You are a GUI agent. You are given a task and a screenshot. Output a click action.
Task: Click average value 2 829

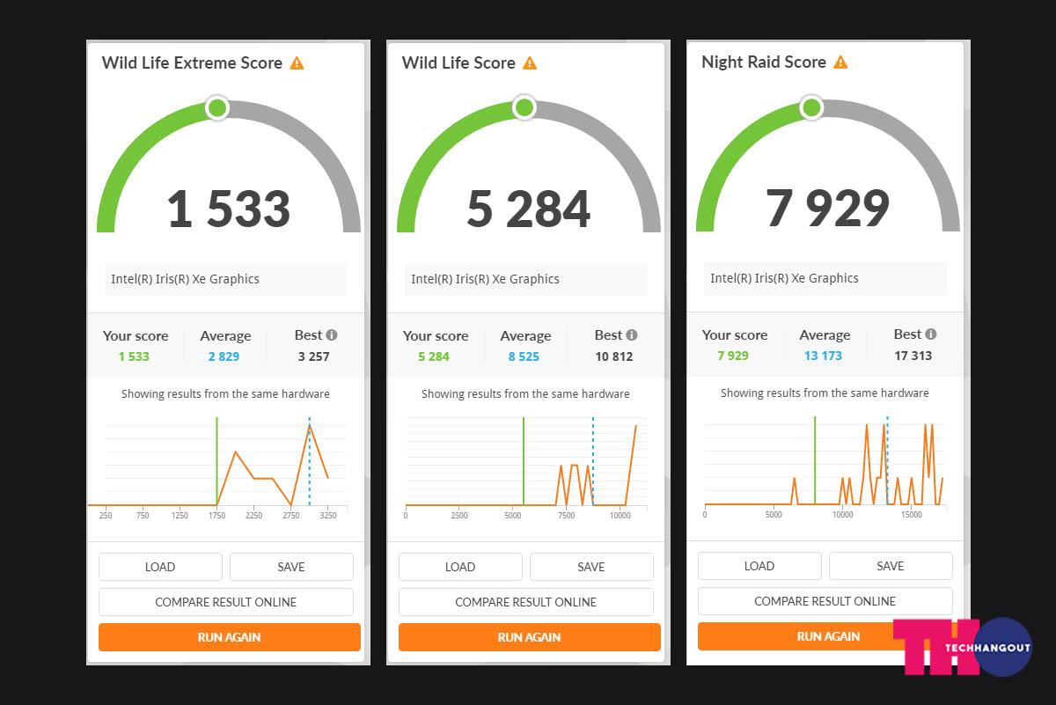224,356
